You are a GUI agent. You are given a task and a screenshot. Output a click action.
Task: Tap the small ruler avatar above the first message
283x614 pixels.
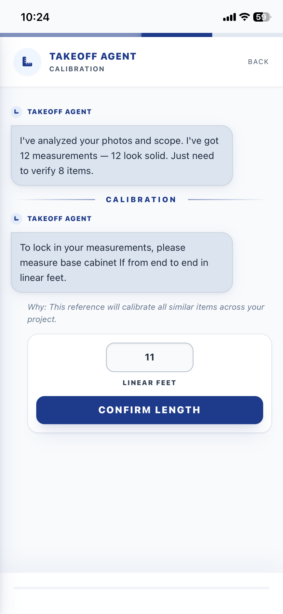coord(16,112)
